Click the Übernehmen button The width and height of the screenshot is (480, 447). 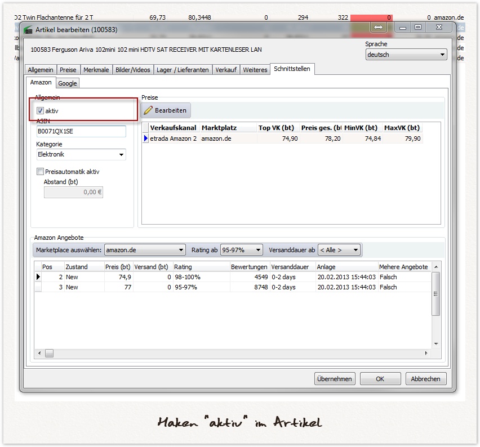(335, 378)
